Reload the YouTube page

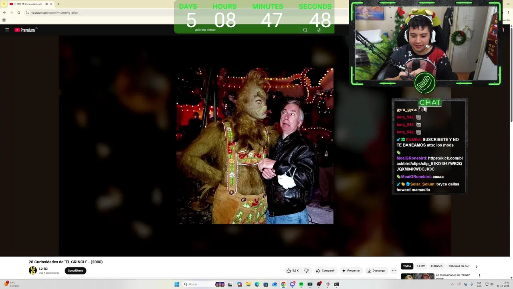point(18,12)
